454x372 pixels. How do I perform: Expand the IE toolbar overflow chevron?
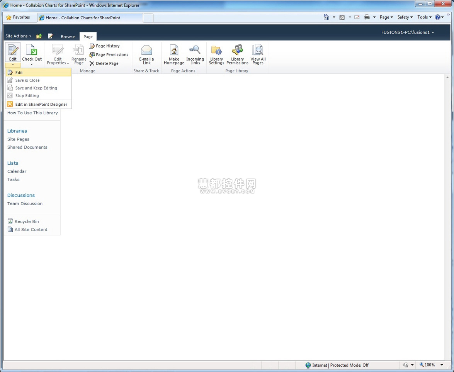coord(448,14)
